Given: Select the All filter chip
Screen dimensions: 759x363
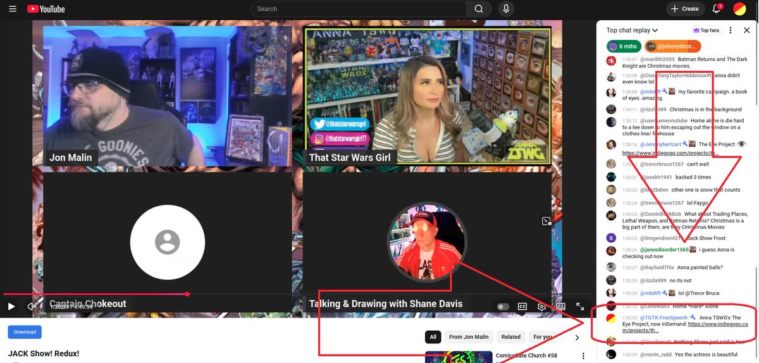Looking at the screenshot, I should [433, 337].
